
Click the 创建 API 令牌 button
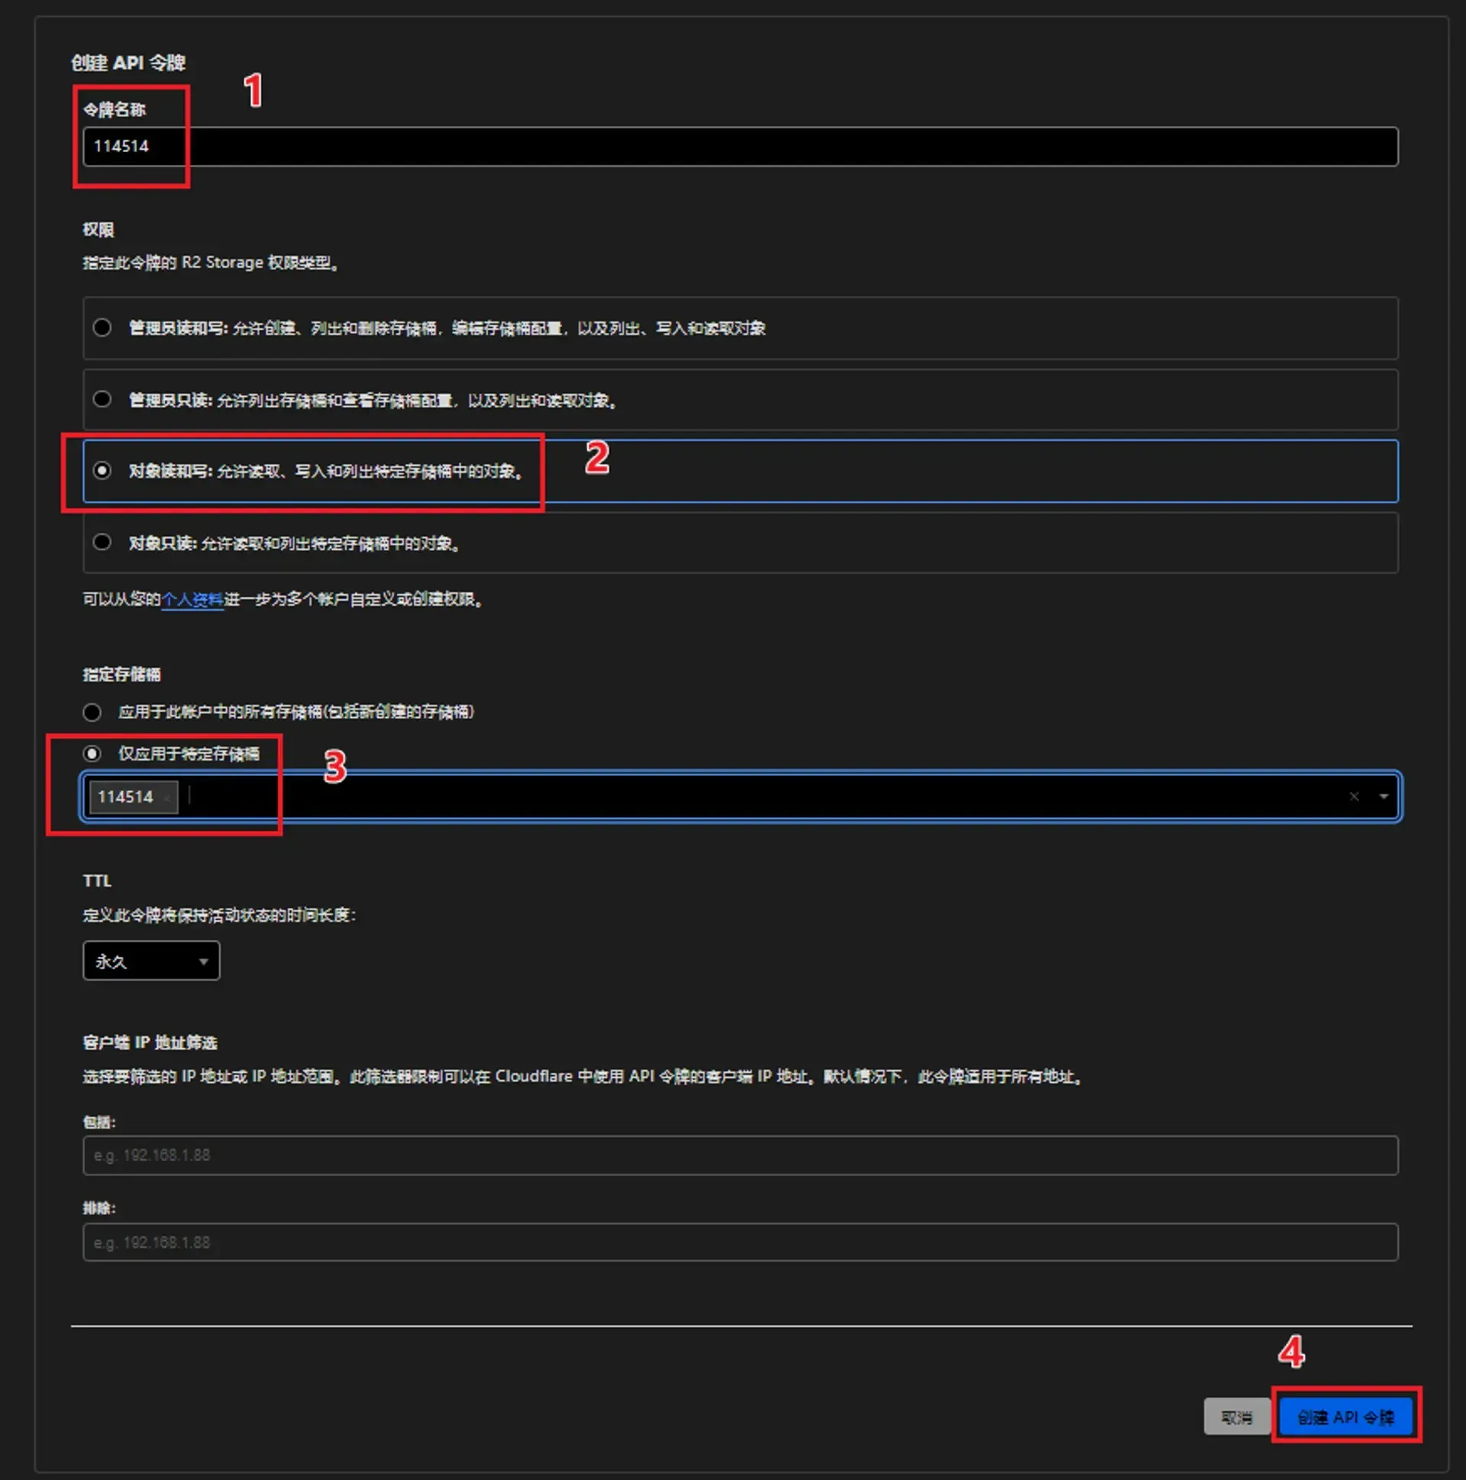pyautogui.click(x=1345, y=1417)
